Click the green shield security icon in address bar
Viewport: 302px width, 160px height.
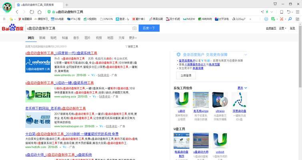pos(49,12)
